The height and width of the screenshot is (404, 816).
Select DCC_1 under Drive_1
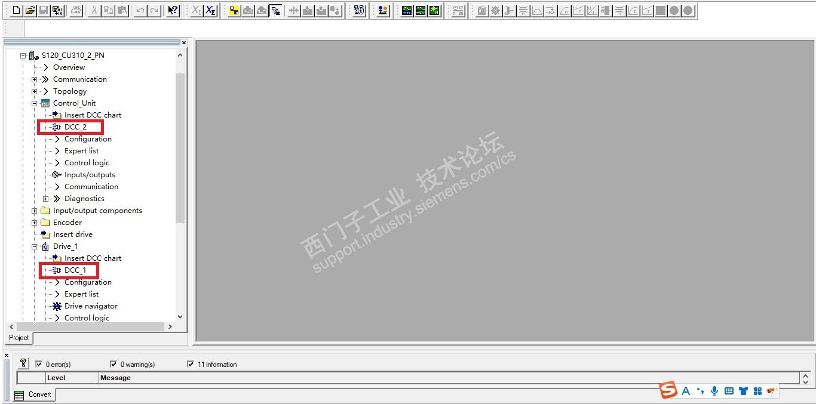[75, 270]
